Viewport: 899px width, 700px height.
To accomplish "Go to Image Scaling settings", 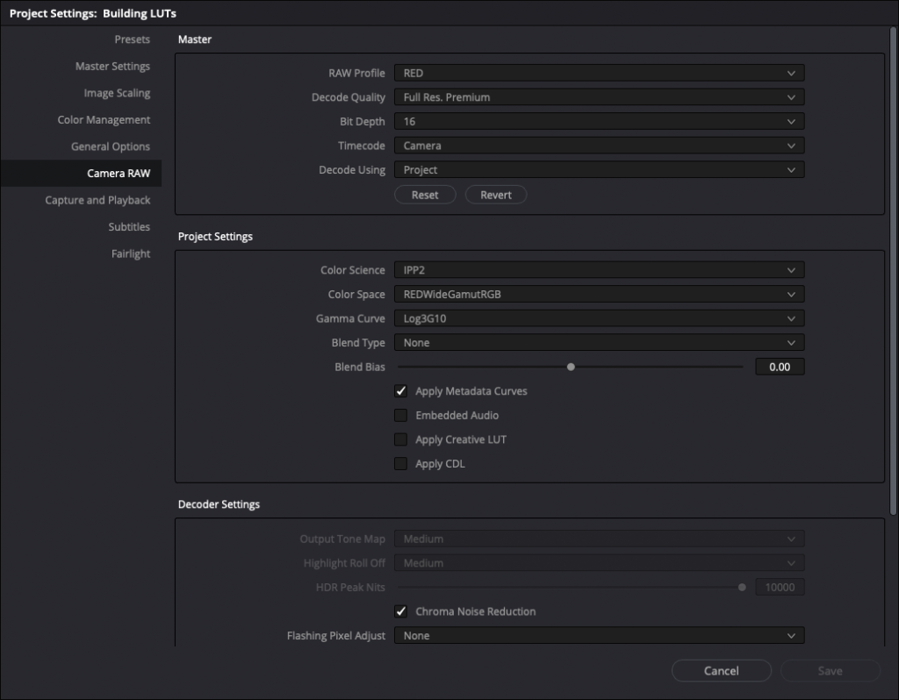I will (x=117, y=93).
